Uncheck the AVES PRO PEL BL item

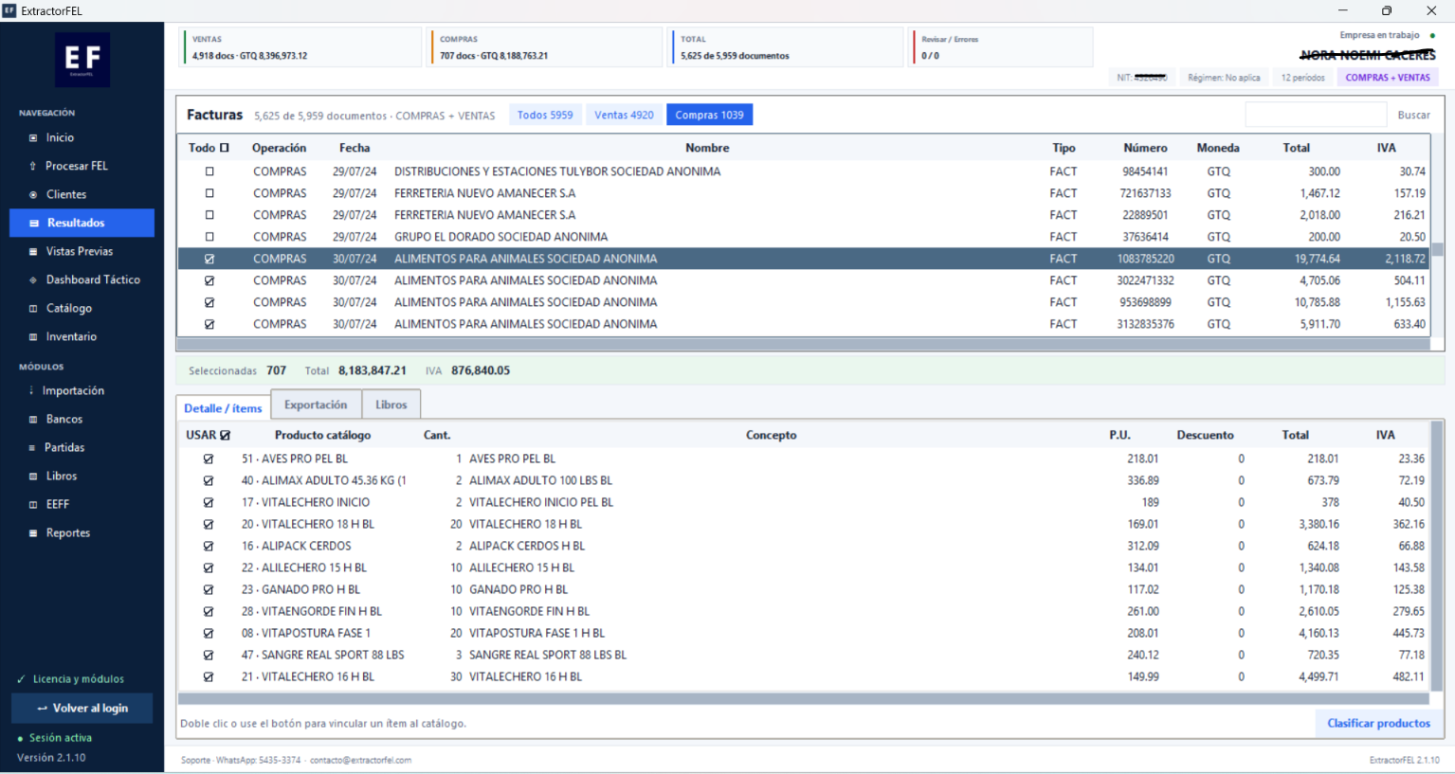(x=209, y=459)
